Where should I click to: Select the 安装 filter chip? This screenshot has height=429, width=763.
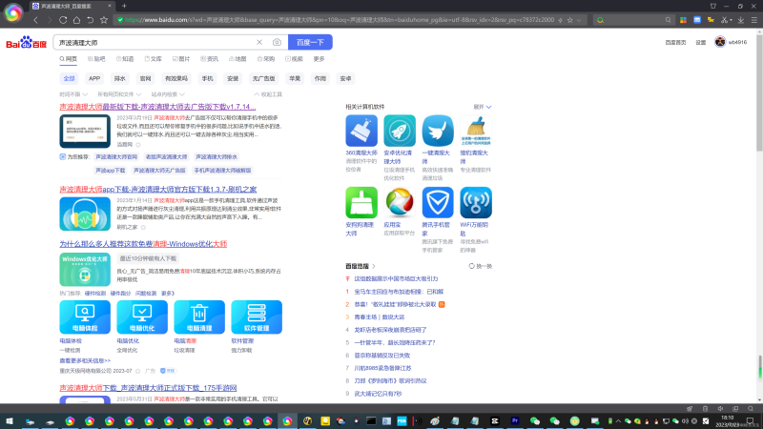pos(233,78)
